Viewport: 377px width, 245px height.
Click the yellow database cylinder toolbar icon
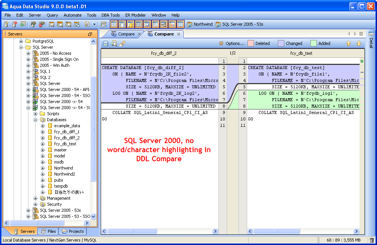coord(130,24)
